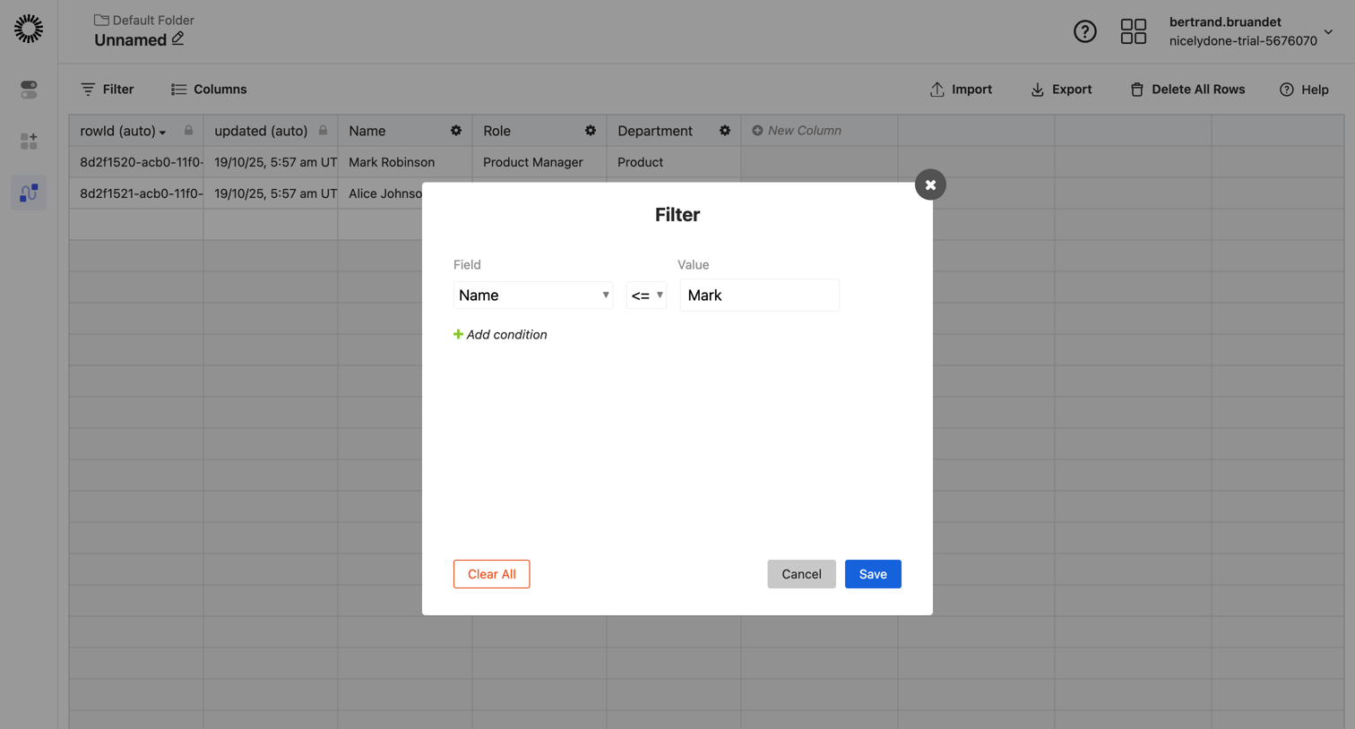Viewport: 1355px width, 729px height.
Task: Open the operator dropdown showing <=
Action: point(646,295)
